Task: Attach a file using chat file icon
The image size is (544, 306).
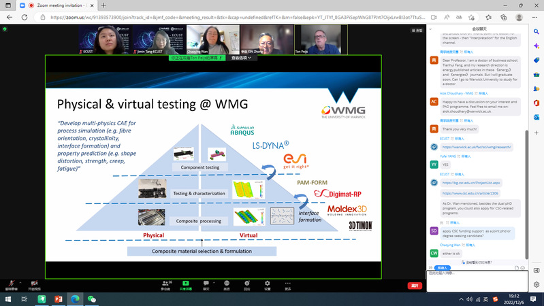Action: coord(517,268)
